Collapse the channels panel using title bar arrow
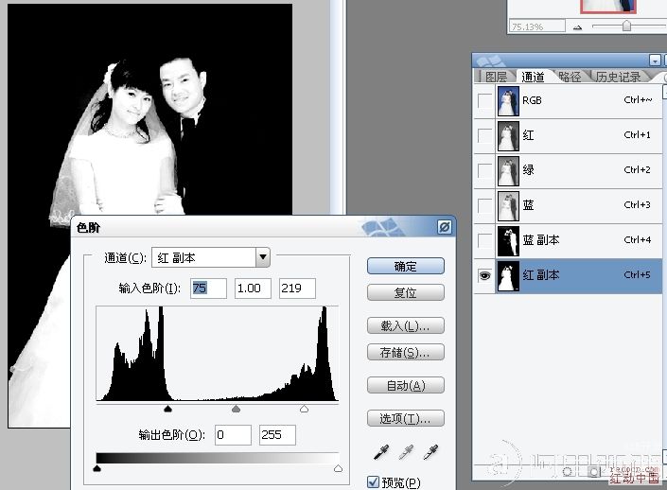 click(655, 61)
